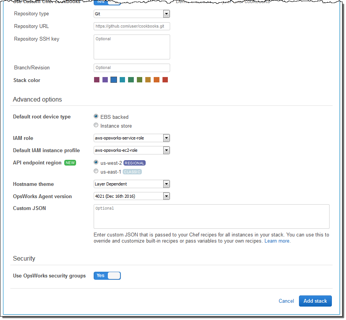Pick the teal stack color swatch
The image size is (346, 320).
click(122, 80)
